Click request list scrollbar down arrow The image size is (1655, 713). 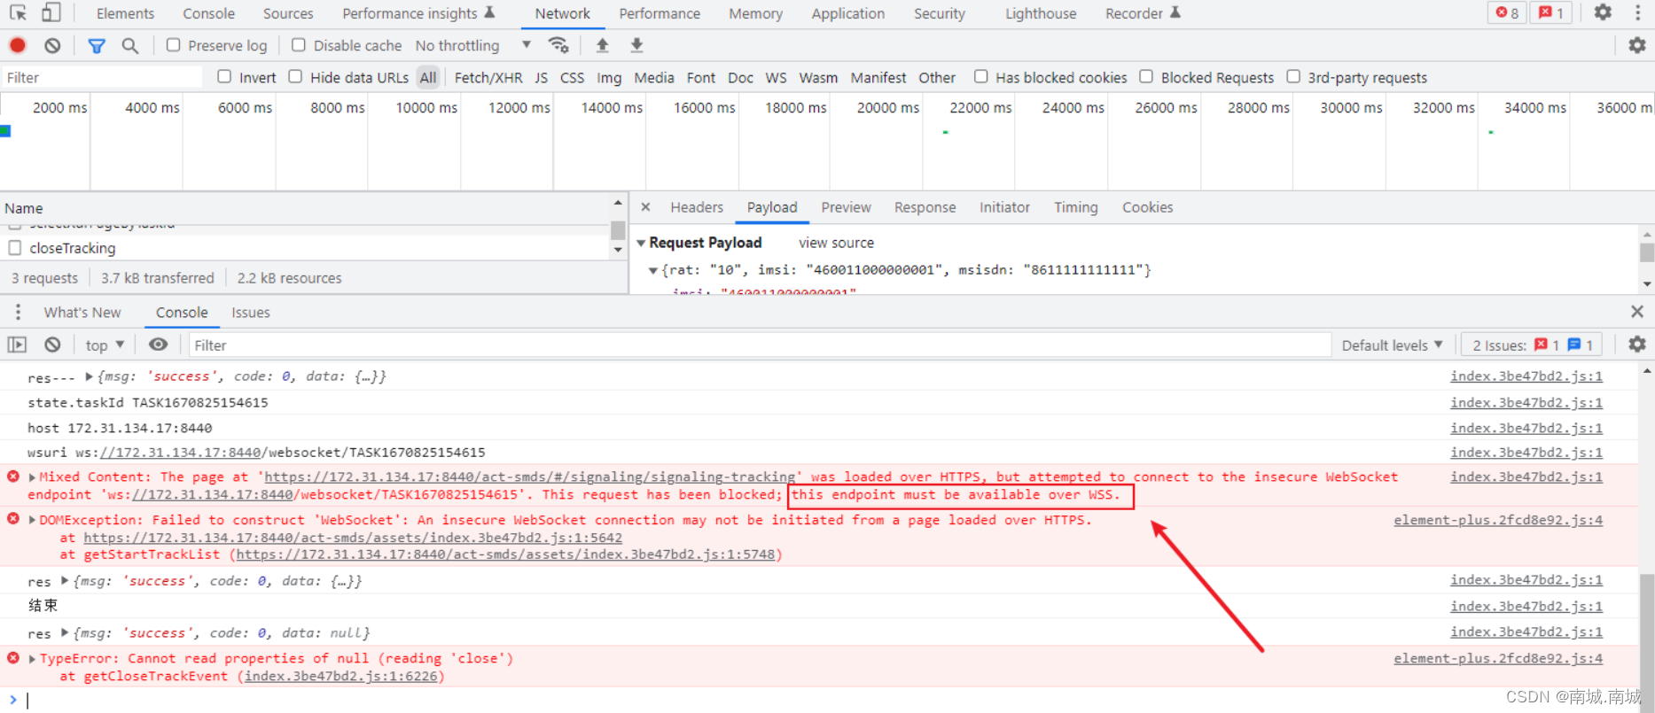[x=618, y=250]
